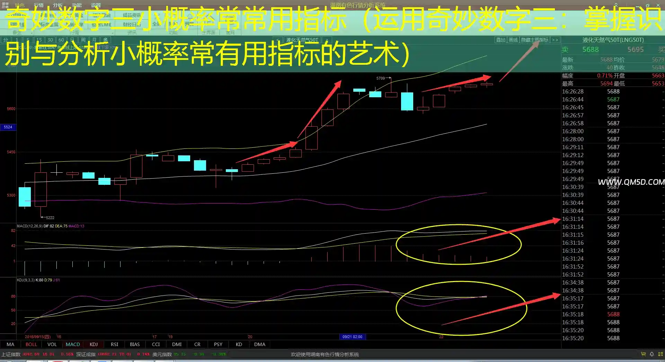The height and width of the screenshot is (362, 665).
Task: Open the DMI indicator tab
Action: tap(177, 344)
